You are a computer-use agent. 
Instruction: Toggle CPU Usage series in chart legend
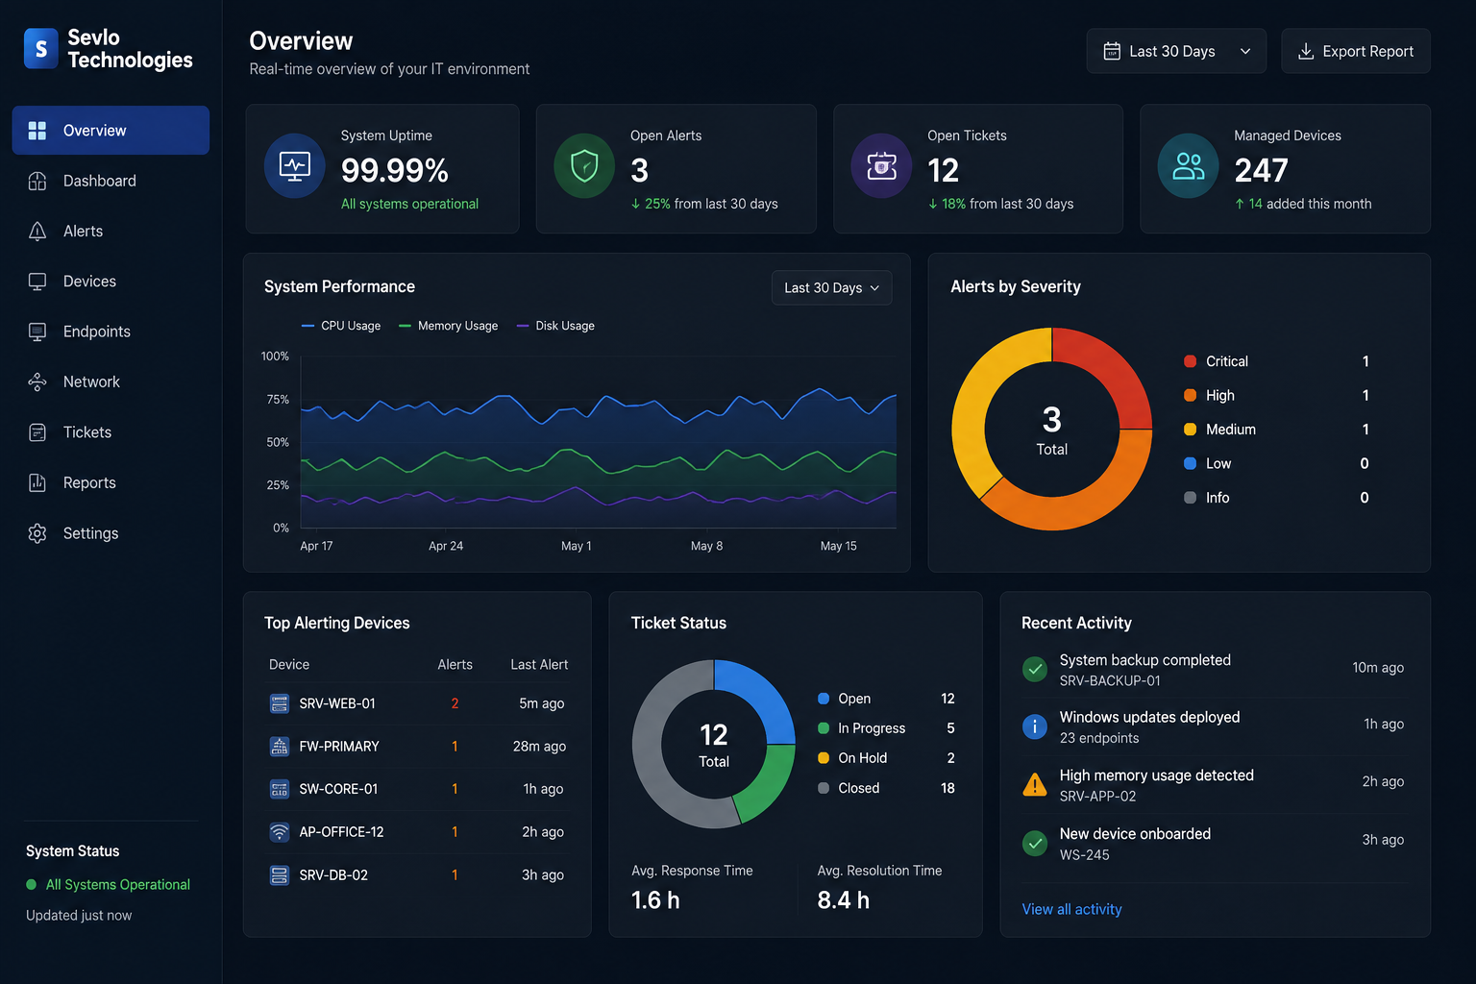click(x=341, y=326)
